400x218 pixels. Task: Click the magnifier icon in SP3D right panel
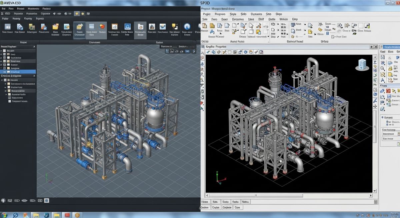[x=382, y=68]
